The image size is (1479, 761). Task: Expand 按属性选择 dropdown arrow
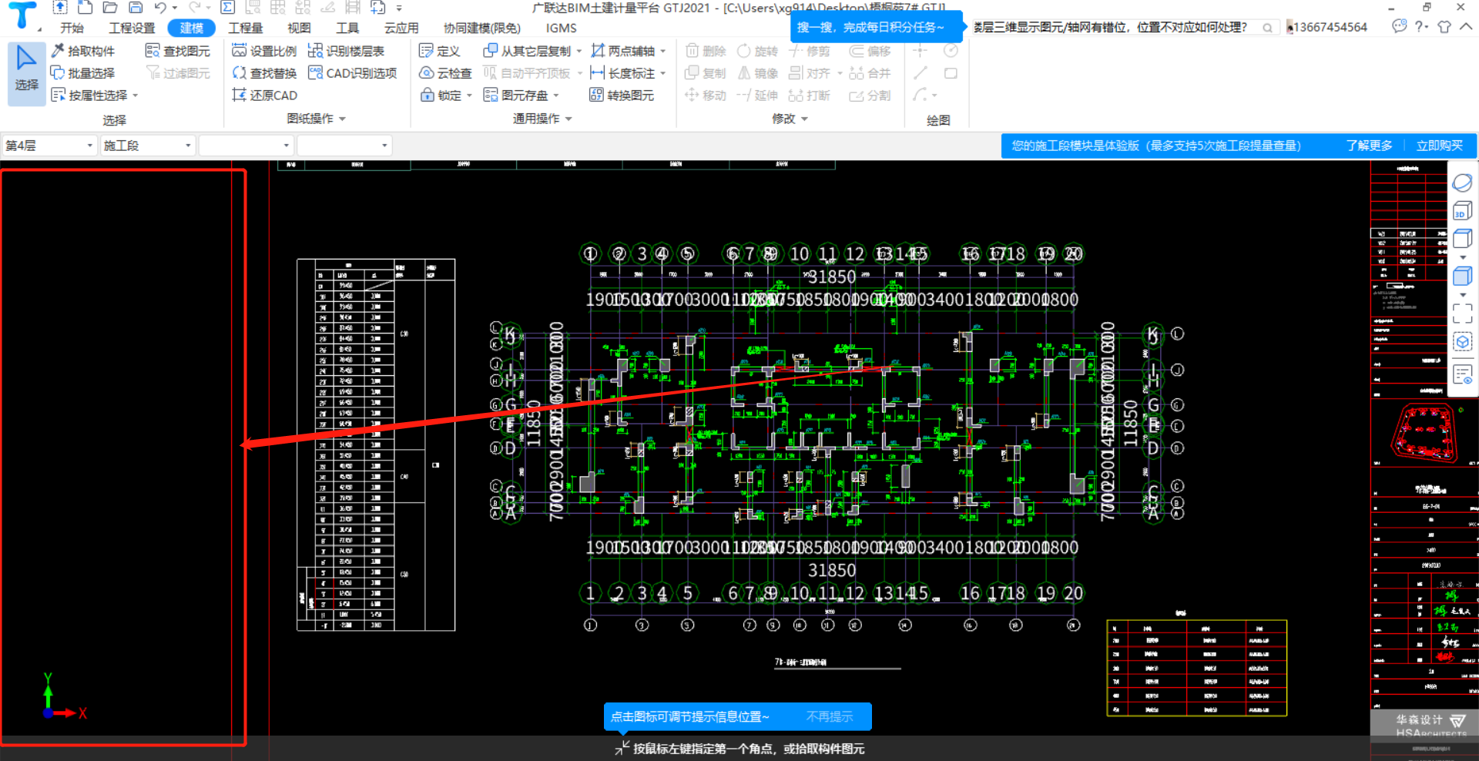pos(136,96)
